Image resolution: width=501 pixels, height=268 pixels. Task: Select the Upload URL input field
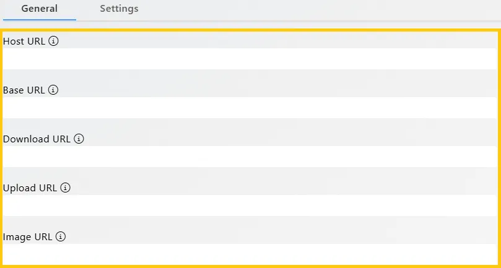(x=250, y=205)
